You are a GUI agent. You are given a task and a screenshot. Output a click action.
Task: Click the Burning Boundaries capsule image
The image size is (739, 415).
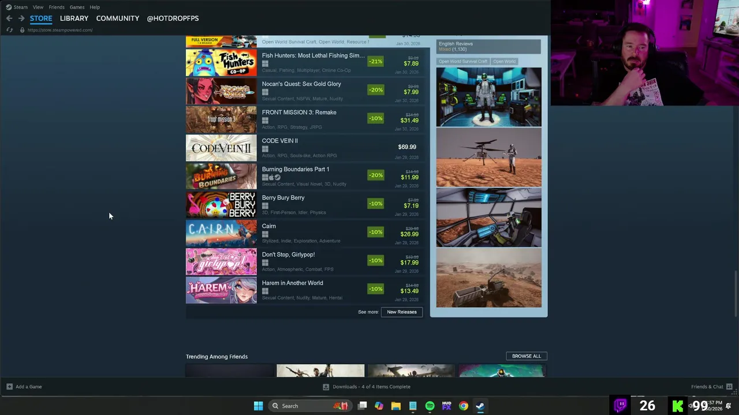click(x=221, y=176)
